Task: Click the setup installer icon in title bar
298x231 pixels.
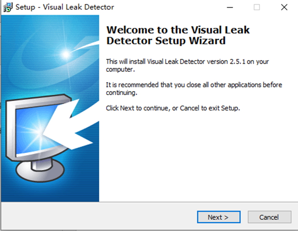Action: click(8, 7)
